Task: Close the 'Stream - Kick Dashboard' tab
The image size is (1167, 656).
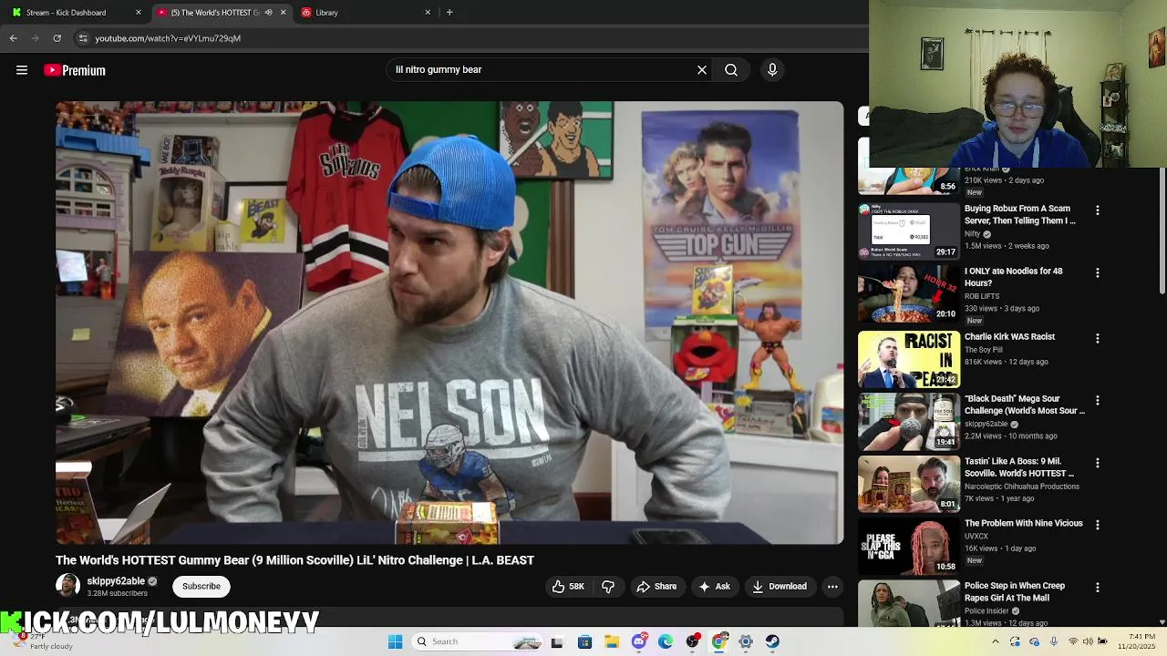Action: coord(139,13)
